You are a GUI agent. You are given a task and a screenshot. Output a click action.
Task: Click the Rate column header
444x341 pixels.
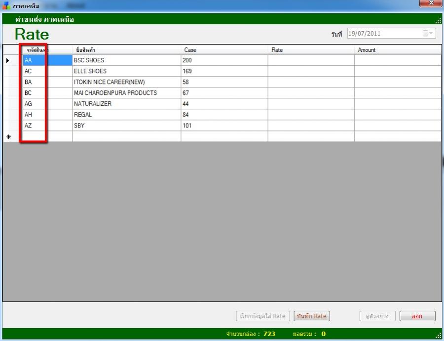[x=311, y=50]
